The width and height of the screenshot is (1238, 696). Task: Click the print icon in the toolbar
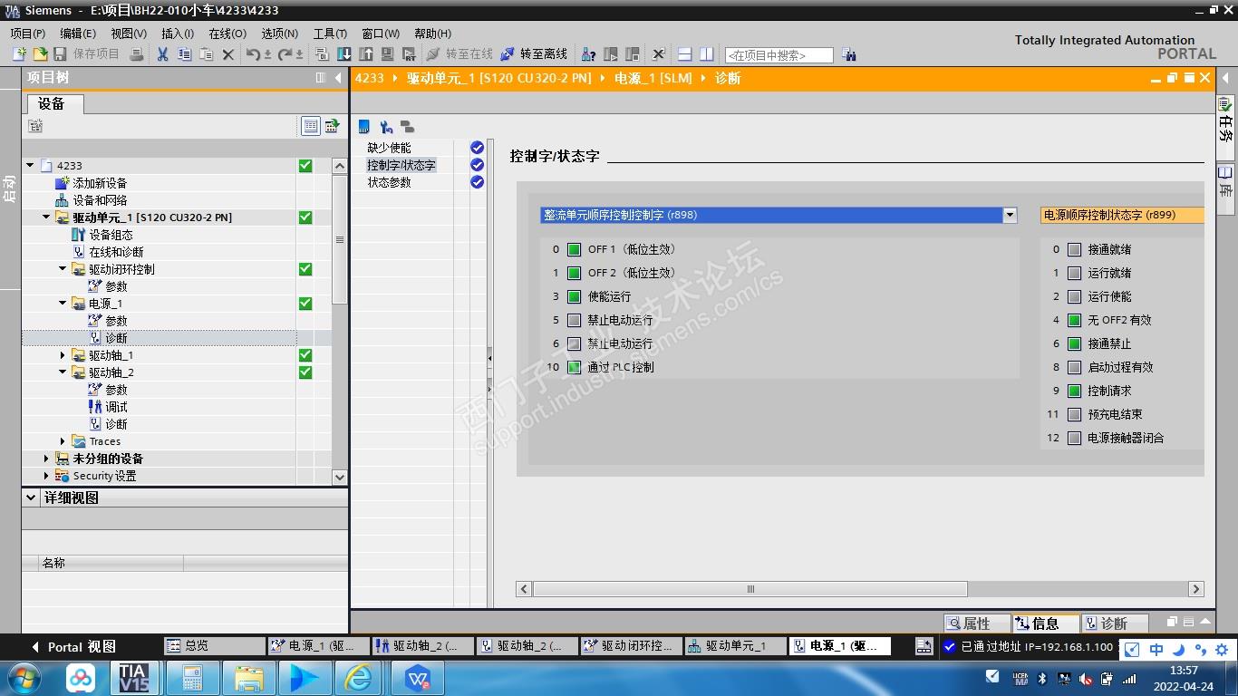[x=136, y=54]
